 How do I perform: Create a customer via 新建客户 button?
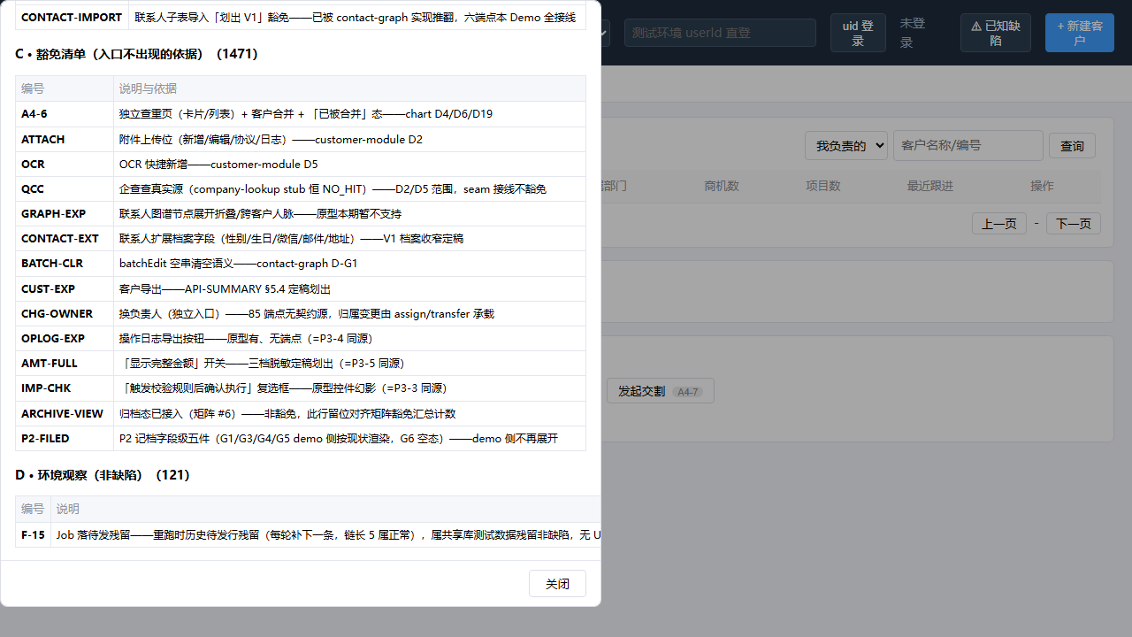(1079, 33)
